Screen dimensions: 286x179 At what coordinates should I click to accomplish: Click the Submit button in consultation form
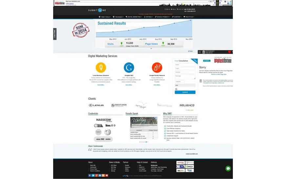(185, 92)
